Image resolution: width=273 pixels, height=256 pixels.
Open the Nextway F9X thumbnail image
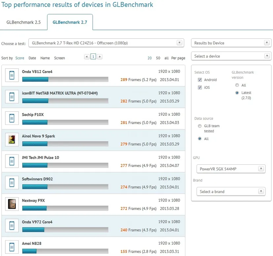12,204
